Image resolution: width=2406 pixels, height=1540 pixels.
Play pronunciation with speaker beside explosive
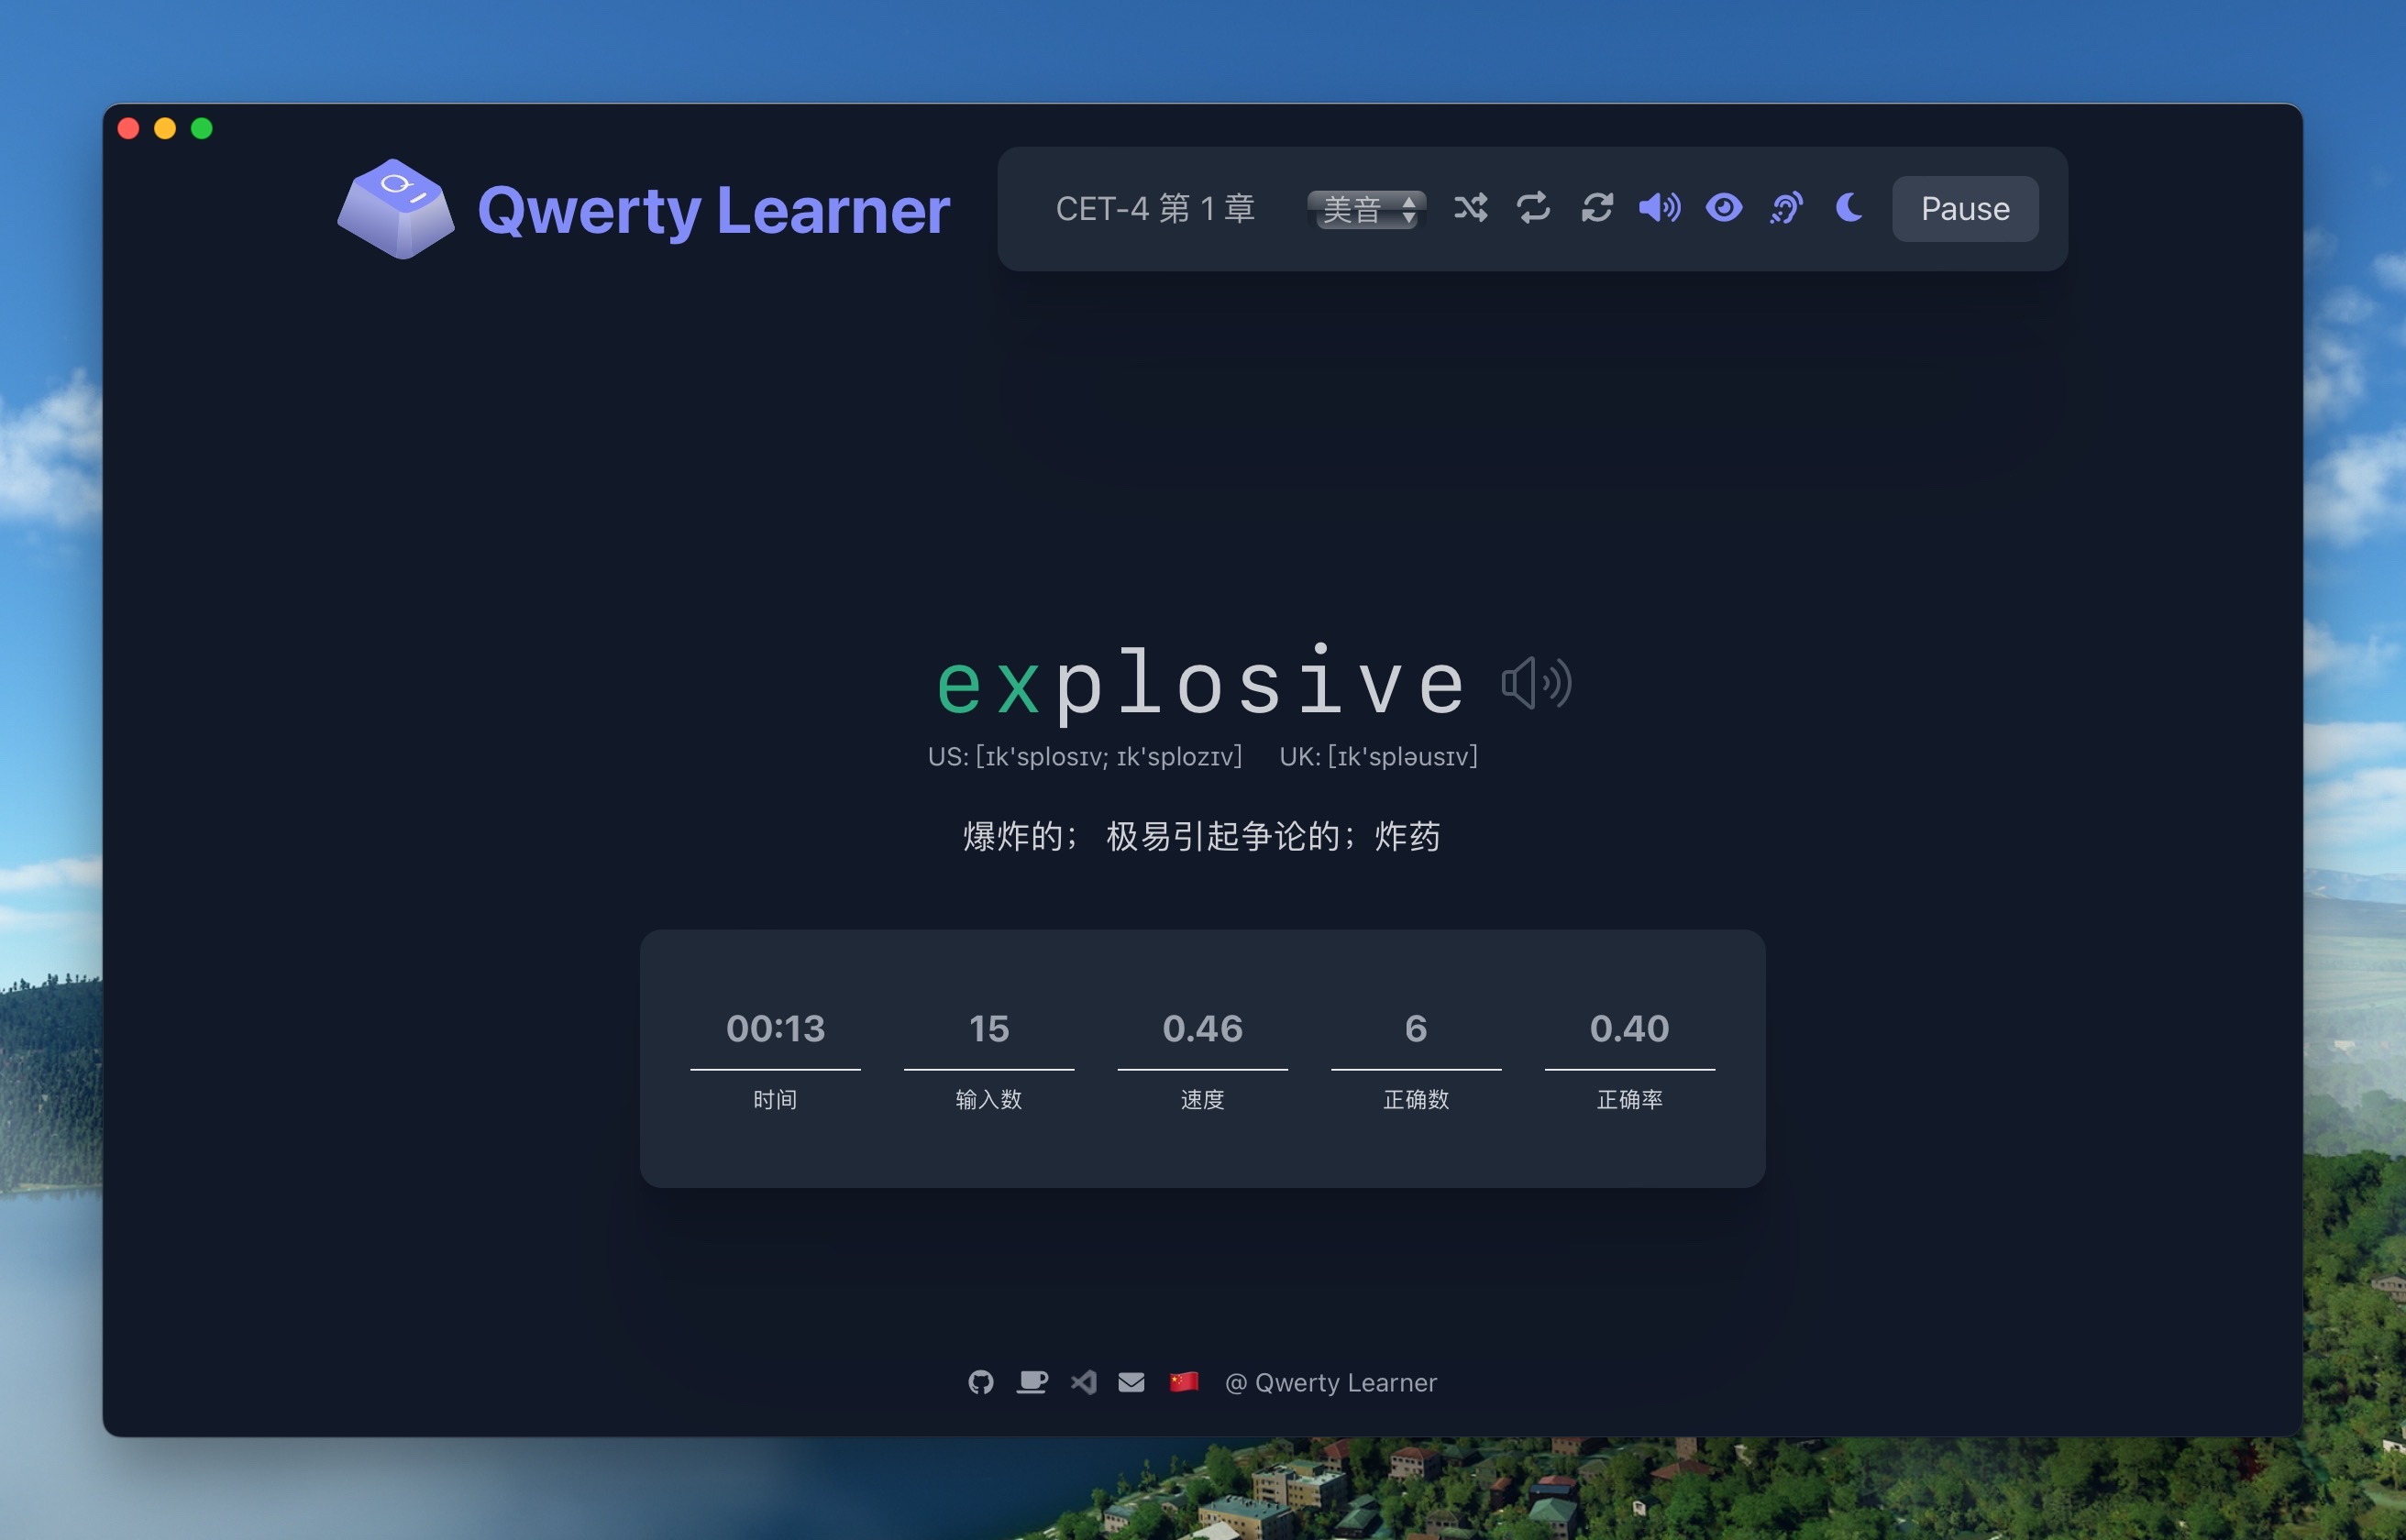1536,684
